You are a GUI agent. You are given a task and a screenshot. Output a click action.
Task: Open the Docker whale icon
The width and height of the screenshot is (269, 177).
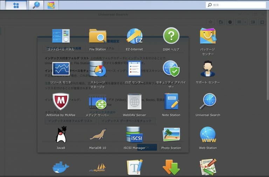tap(61, 167)
